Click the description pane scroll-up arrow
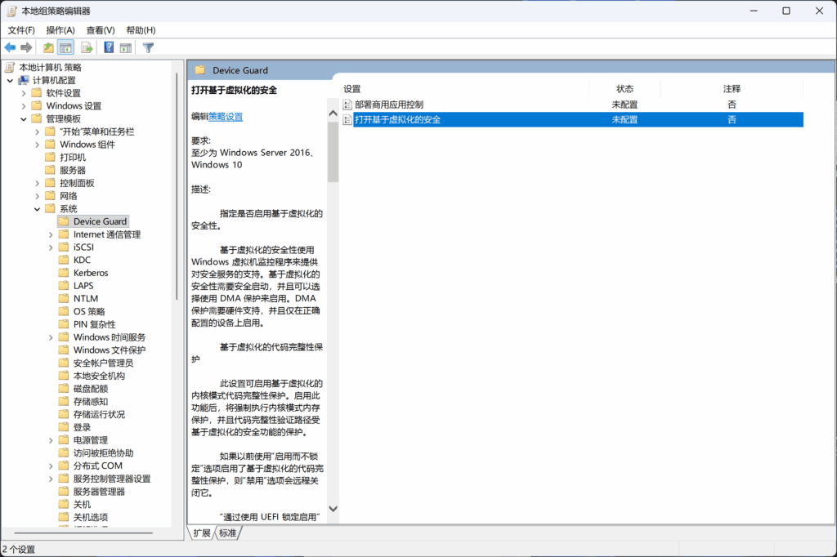The height and width of the screenshot is (557, 837). (x=333, y=113)
